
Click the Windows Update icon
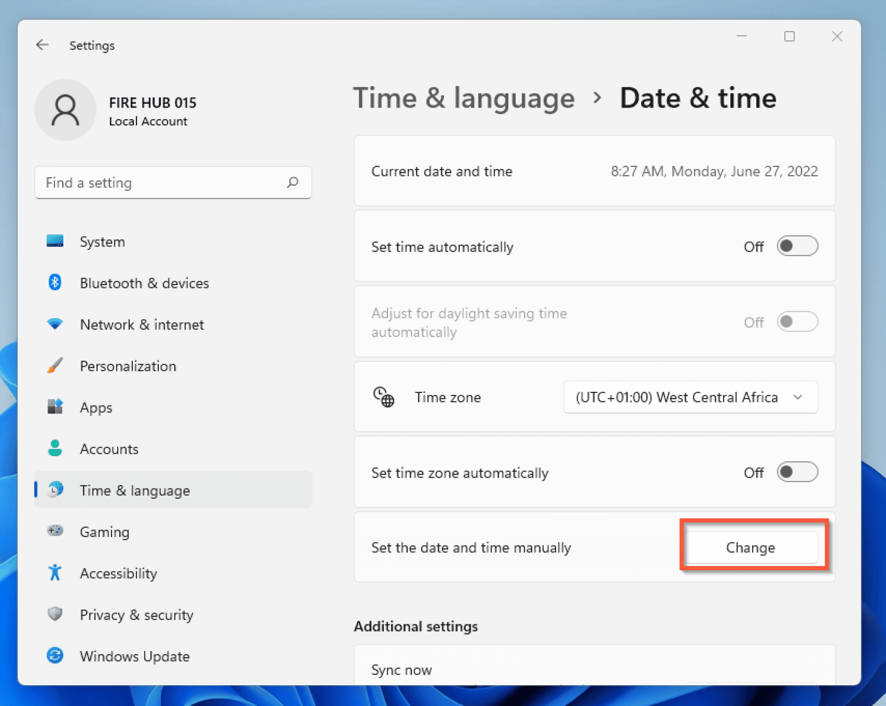click(x=55, y=655)
